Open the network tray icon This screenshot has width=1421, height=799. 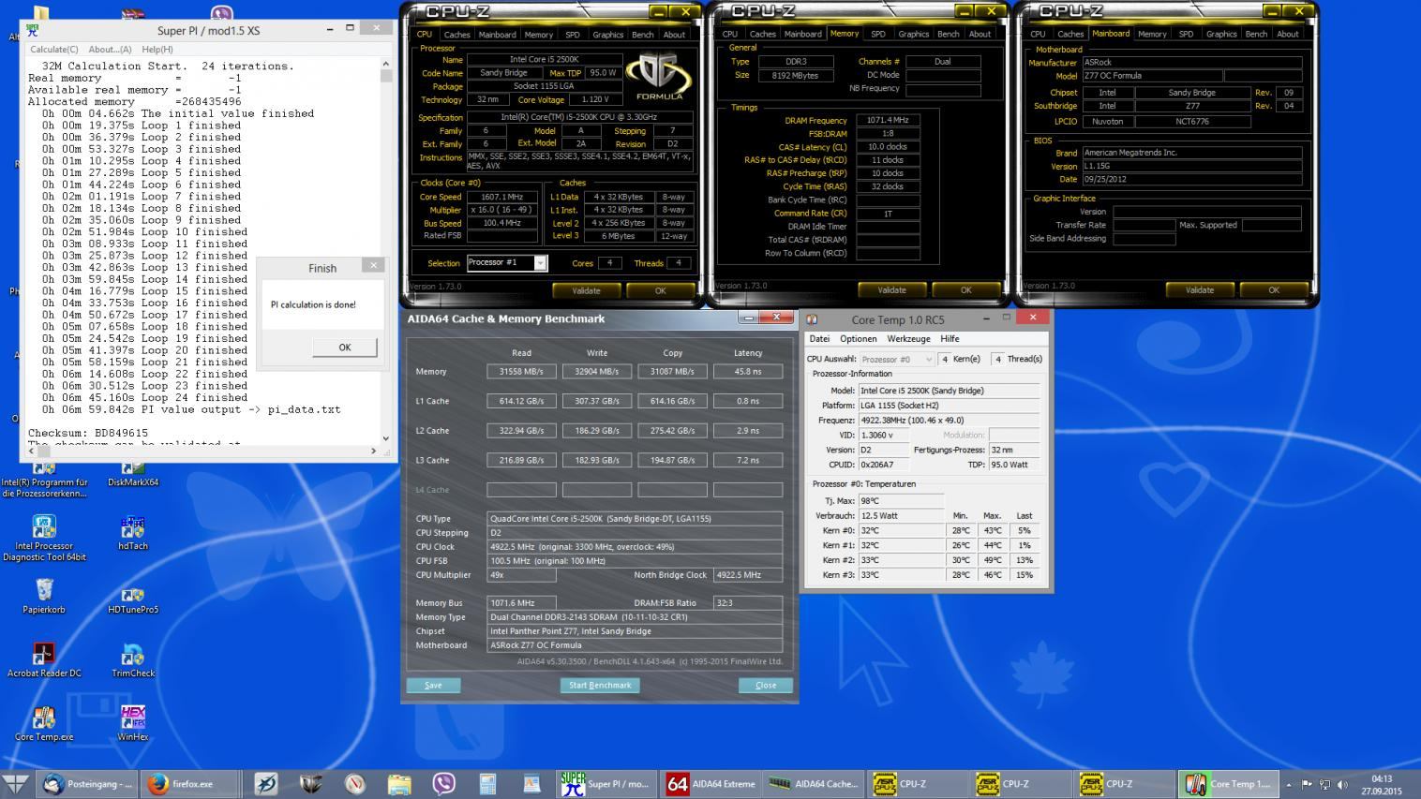point(1324,785)
